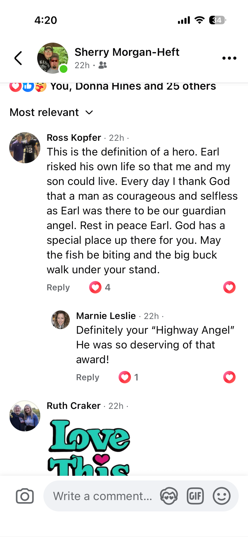Open the avatar sticker picker icon

pyautogui.click(x=169, y=496)
